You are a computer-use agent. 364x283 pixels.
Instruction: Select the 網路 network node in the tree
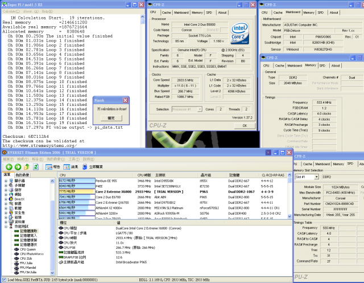[x=18, y=195]
